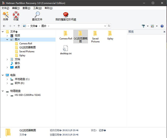Go forward with the right arrow
This screenshot has width=167, height=138.
10,26
